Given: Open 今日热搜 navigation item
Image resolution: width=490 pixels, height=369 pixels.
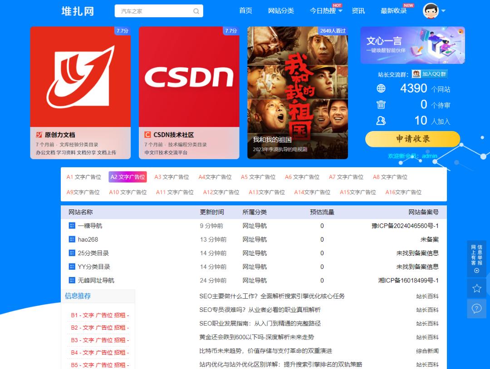Looking at the screenshot, I should (323, 10).
